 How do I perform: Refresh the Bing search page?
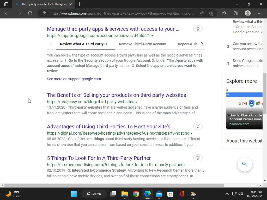tap(30, 13)
